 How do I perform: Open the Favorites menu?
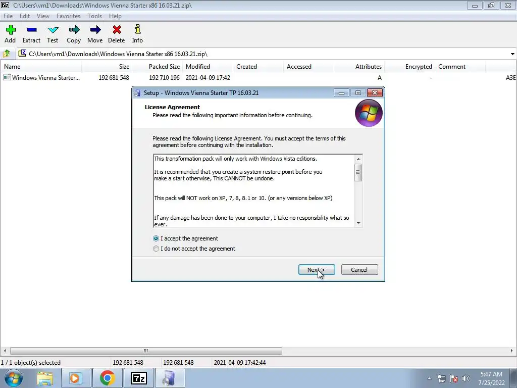[68, 16]
